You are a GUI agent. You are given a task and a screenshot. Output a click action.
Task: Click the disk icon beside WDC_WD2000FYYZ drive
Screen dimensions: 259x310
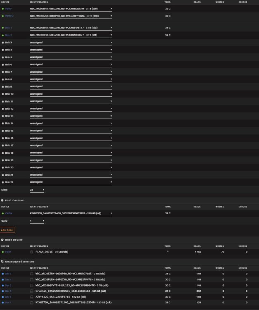[x=31, y=286]
